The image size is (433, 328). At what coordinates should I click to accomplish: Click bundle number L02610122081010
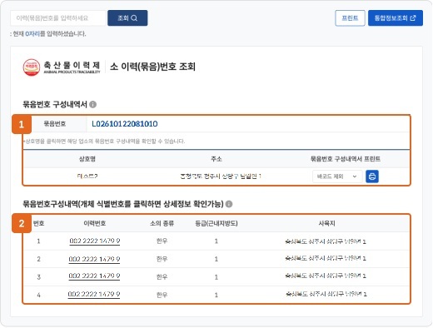click(x=125, y=124)
